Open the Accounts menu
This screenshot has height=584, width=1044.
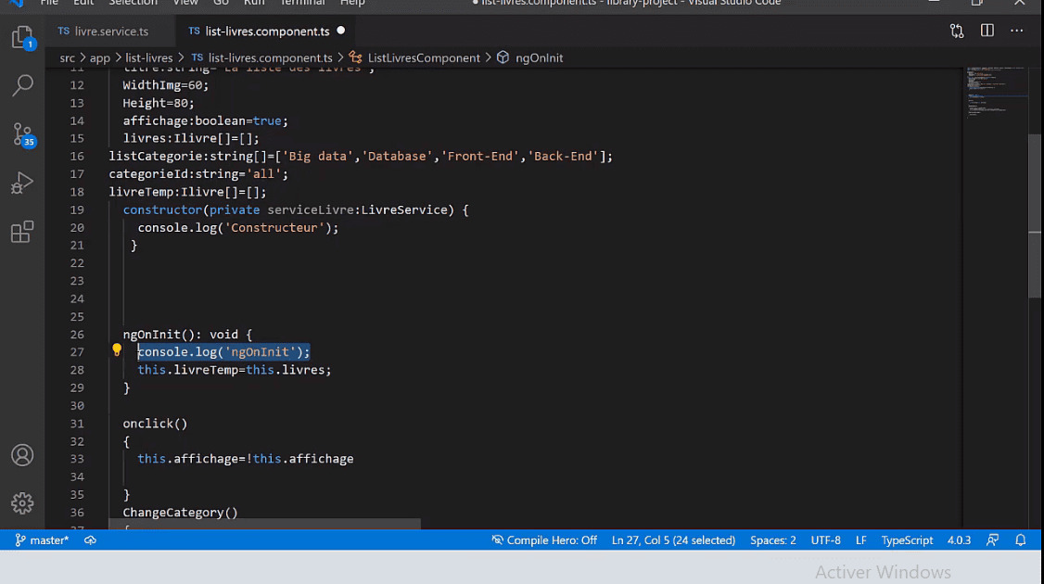pos(22,455)
